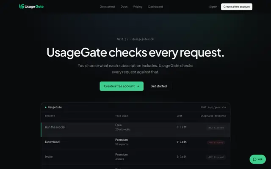Click the white Create a free account button
271x169 pixels.
[x=236, y=7]
